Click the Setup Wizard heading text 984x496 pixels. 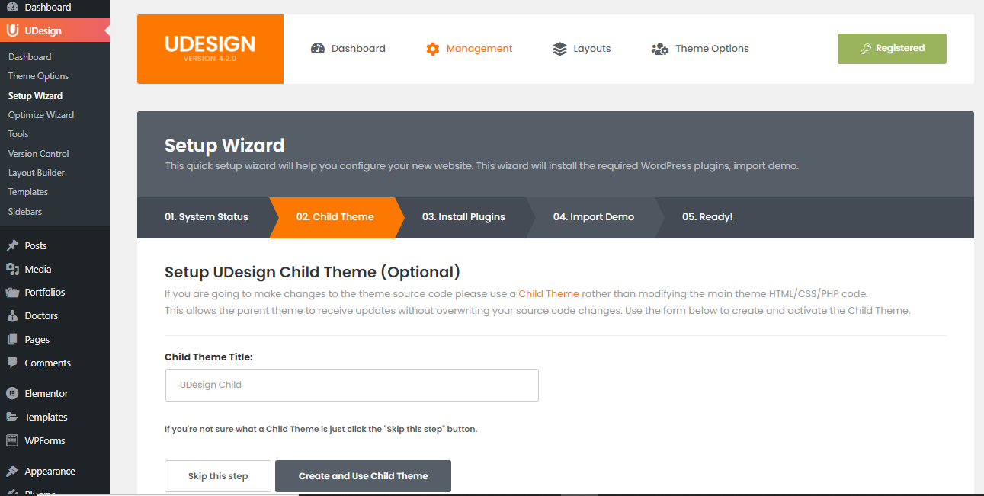point(225,146)
